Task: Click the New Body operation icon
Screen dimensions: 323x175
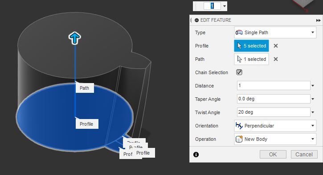Action: [x=239, y=139]
